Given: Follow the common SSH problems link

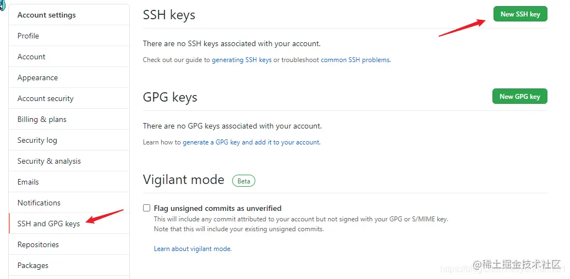Looking at the screenshot, I should 355,60.
